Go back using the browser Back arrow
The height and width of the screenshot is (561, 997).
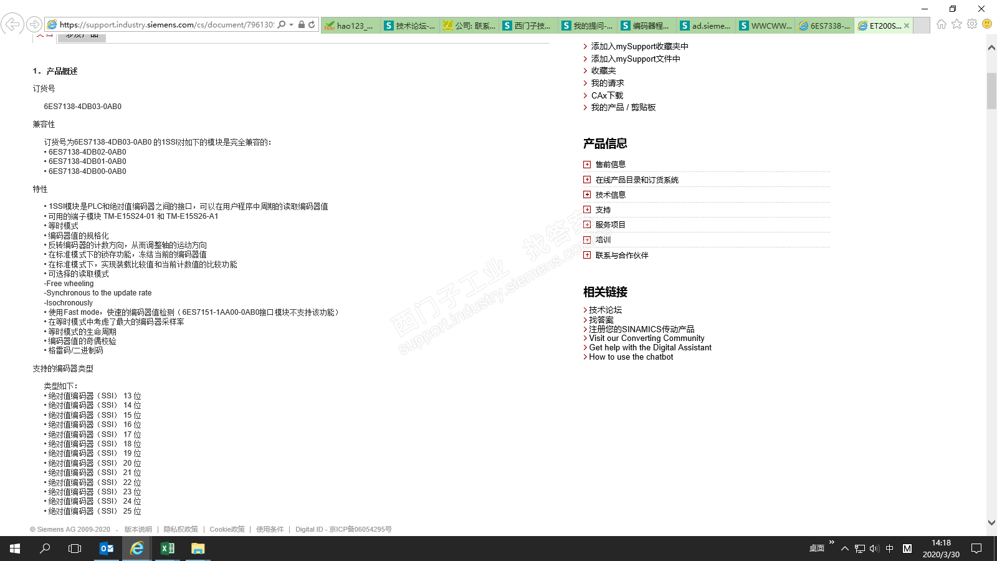pyautogui.click(x=12, y=24)
